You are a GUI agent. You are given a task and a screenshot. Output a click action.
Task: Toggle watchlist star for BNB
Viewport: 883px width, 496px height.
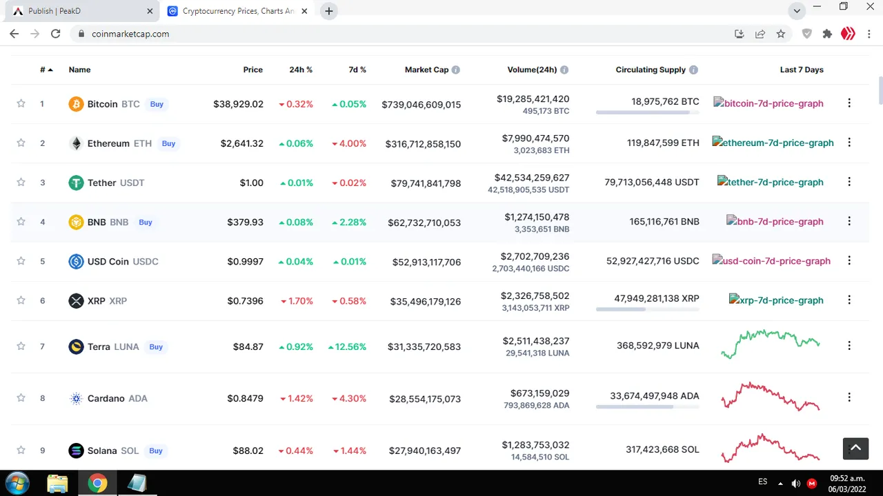click(x=21, y=221)
